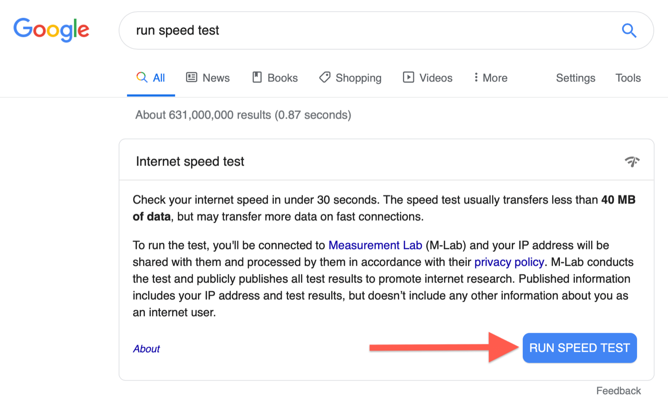Focus the search box containing run speed test
The image size is (668, 403).
point(386,31)
